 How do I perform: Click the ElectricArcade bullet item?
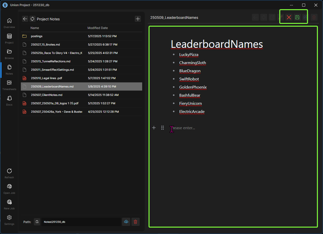(x=192, y=112)
